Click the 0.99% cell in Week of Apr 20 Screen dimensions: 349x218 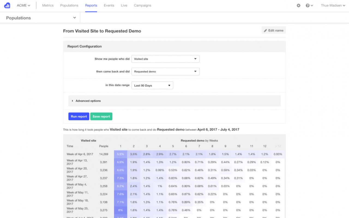pos(160,170)
